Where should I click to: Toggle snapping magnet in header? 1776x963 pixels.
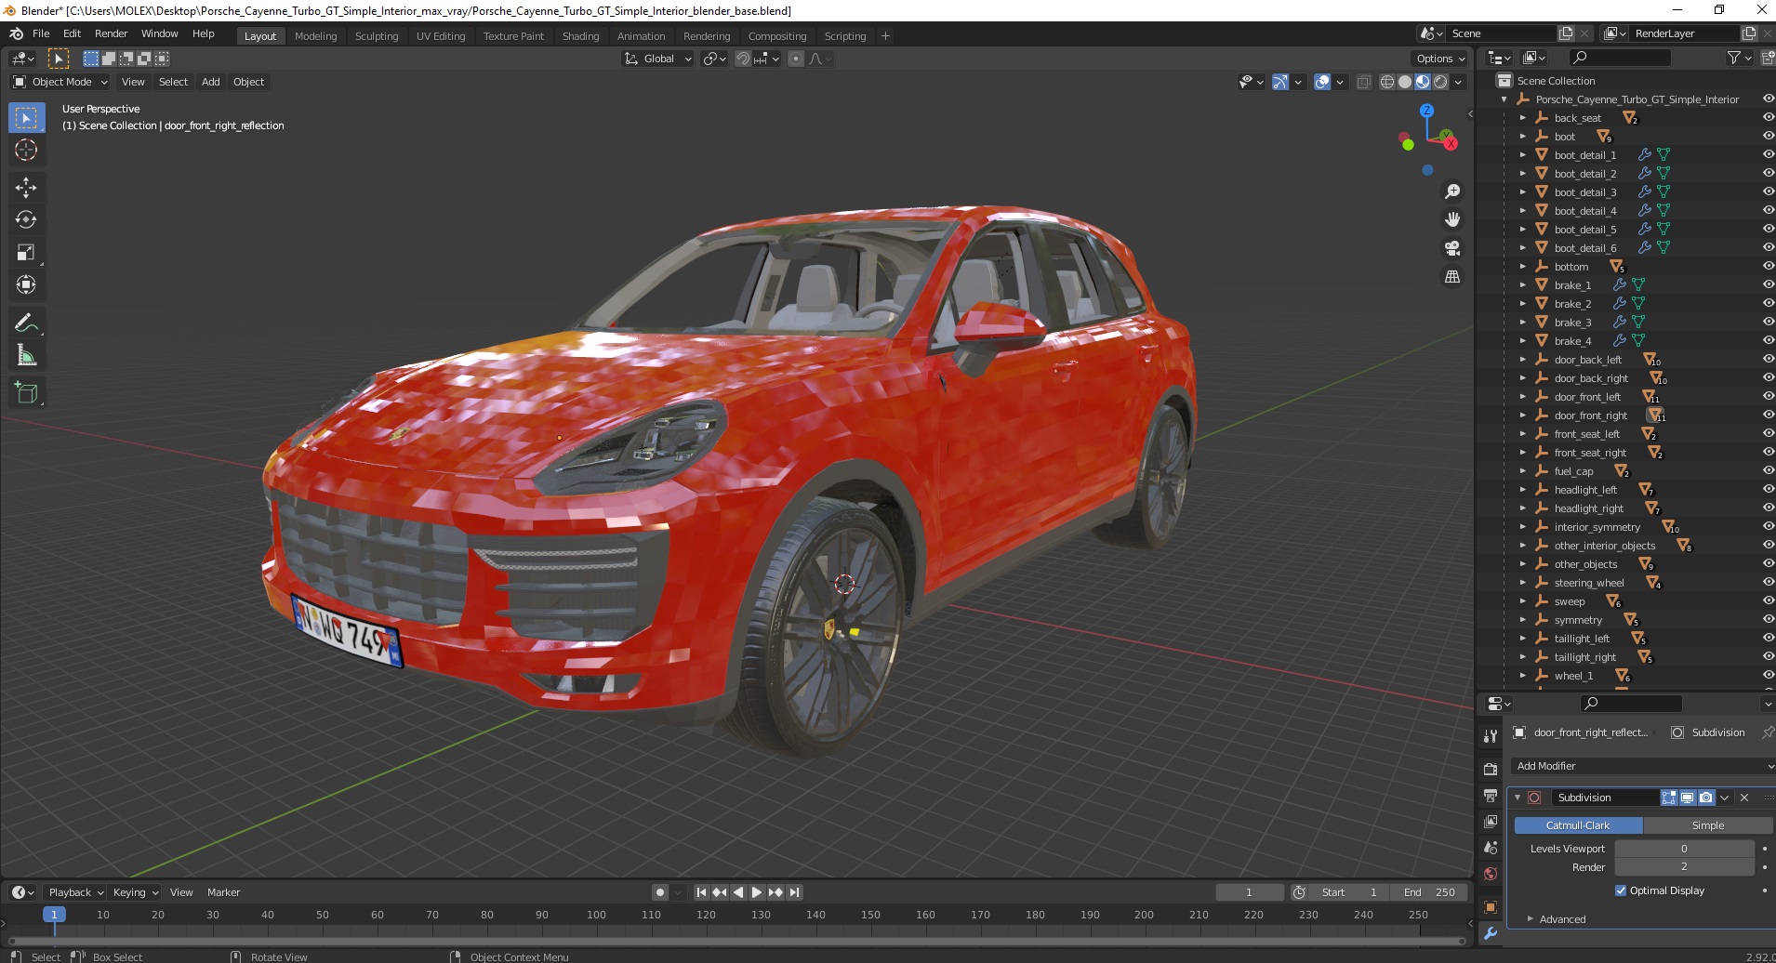click(742, 59)
